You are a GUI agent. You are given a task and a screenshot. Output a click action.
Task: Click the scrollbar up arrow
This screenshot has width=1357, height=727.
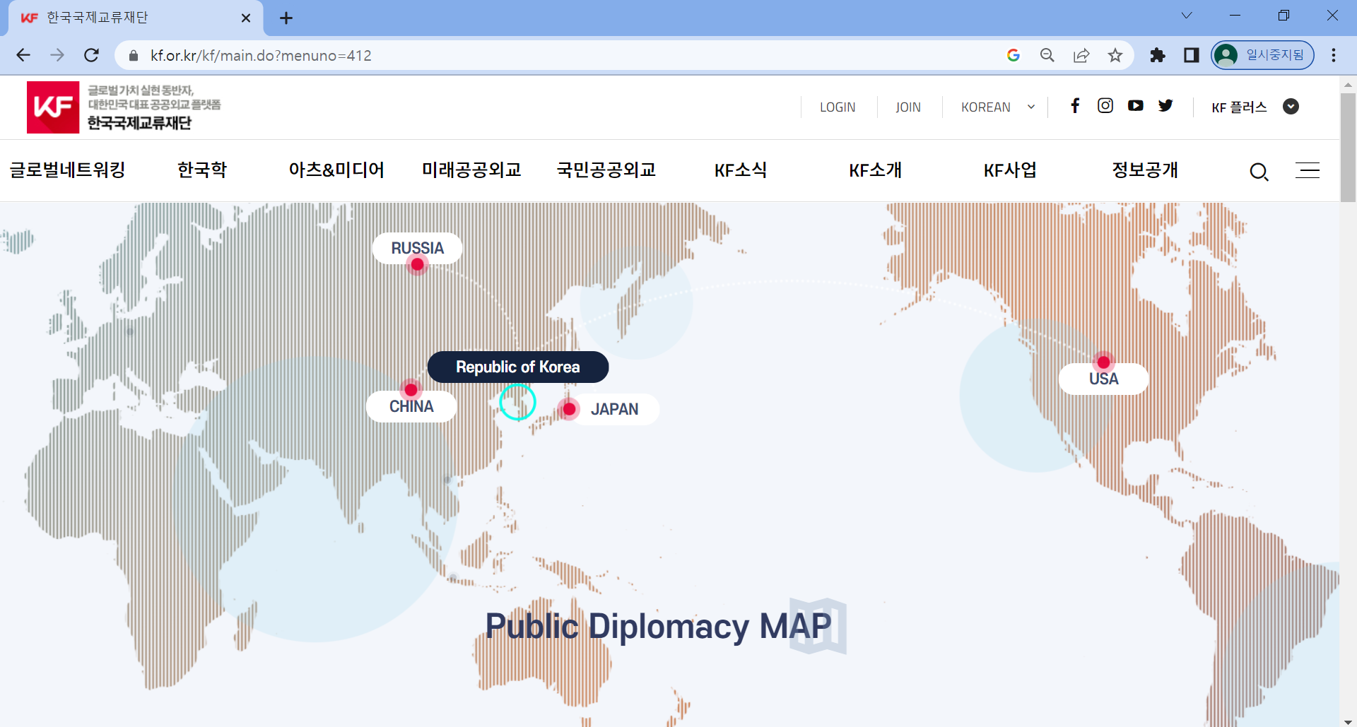1348,84
